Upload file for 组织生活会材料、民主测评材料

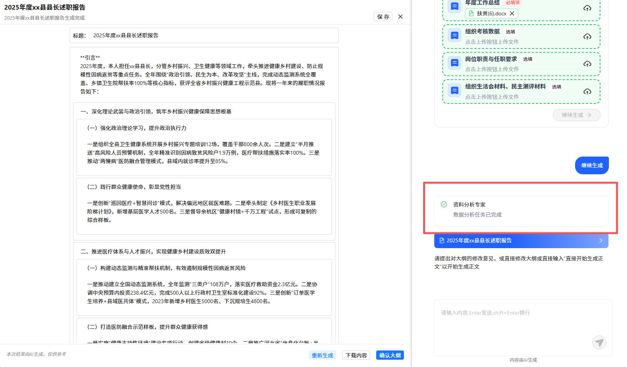click(x=587, y=92)
